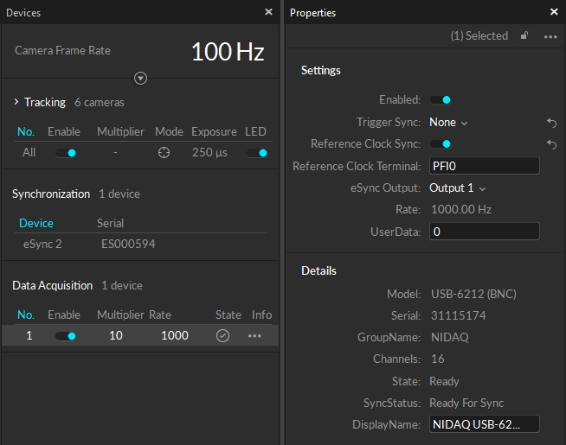Image resolution: width=566 pixels, height=445 pixels.
Task: Click the Reference Clock Terminal field
Action: [x=484, y=166]
